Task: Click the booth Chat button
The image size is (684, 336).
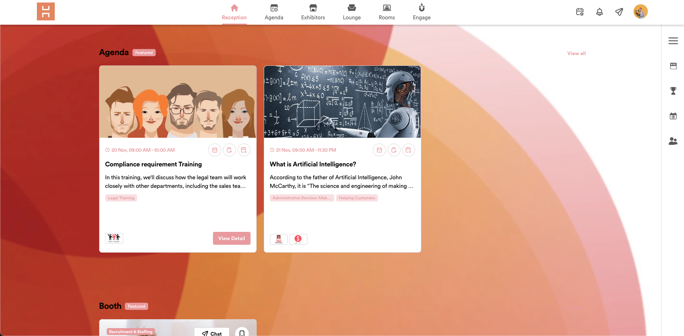Action: (212, 332)
